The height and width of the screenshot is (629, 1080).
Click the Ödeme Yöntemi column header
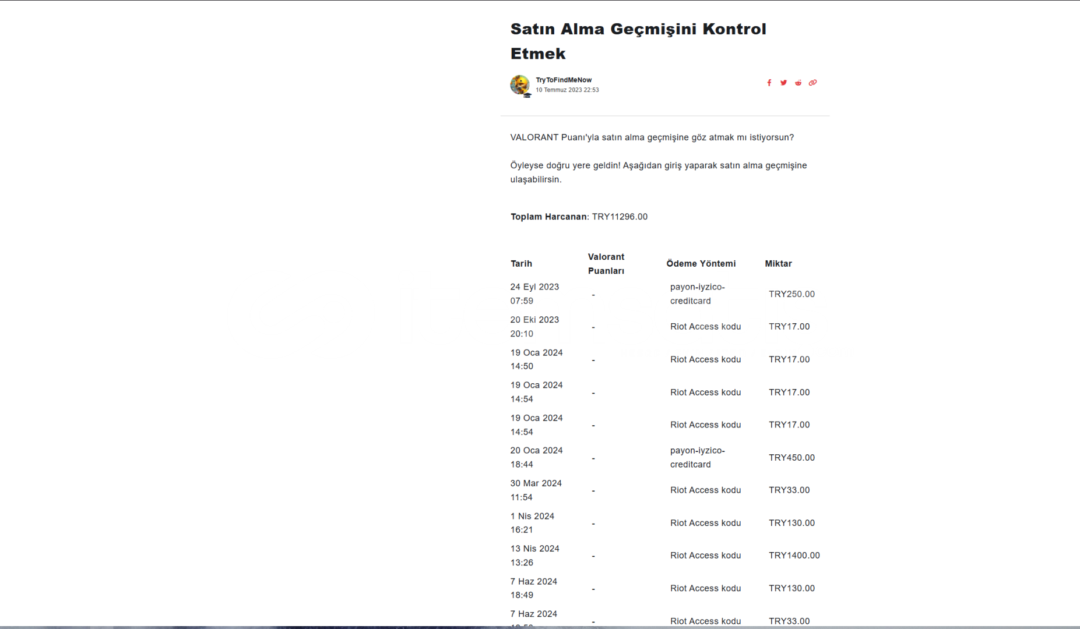(701, 264)
